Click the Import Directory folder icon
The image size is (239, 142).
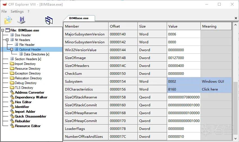click(x=12, y=64)
